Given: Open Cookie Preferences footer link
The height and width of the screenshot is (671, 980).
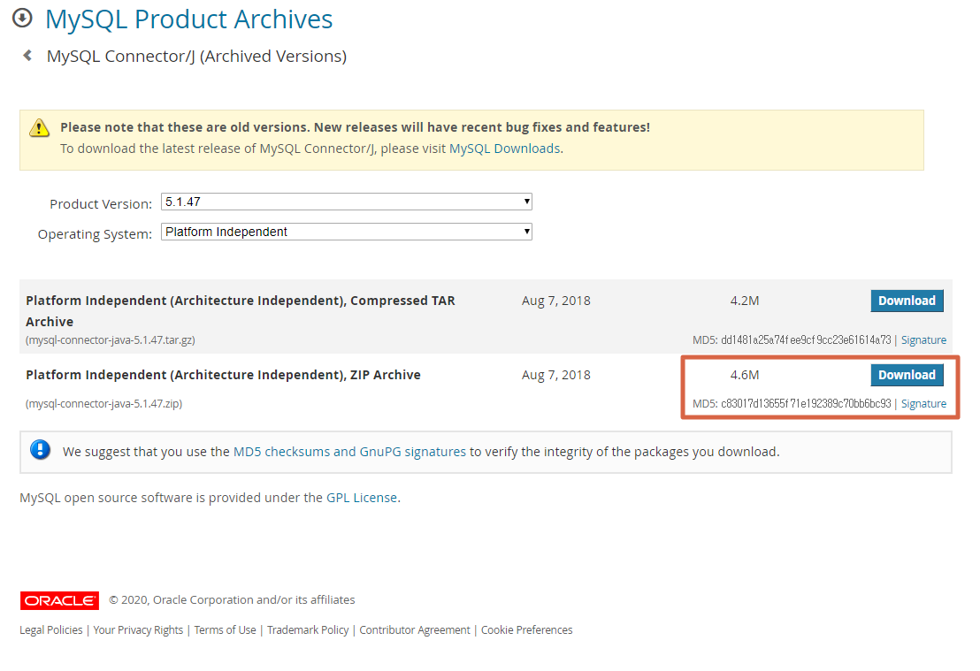Looking at the screenshot, I should click(x=526, y=629).
